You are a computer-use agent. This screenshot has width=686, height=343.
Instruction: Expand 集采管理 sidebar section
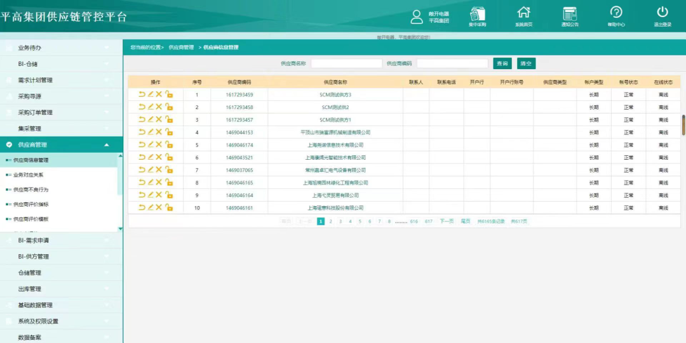click(61, 129)
